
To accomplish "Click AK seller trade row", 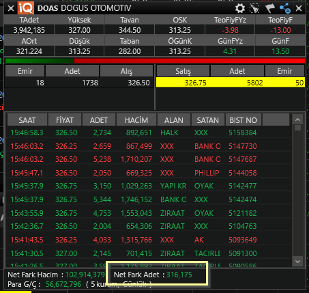I will pos(149,240).
